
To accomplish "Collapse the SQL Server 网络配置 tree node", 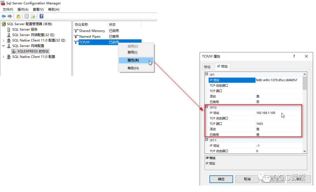I will pyautogui.click(x=4, y=46).
